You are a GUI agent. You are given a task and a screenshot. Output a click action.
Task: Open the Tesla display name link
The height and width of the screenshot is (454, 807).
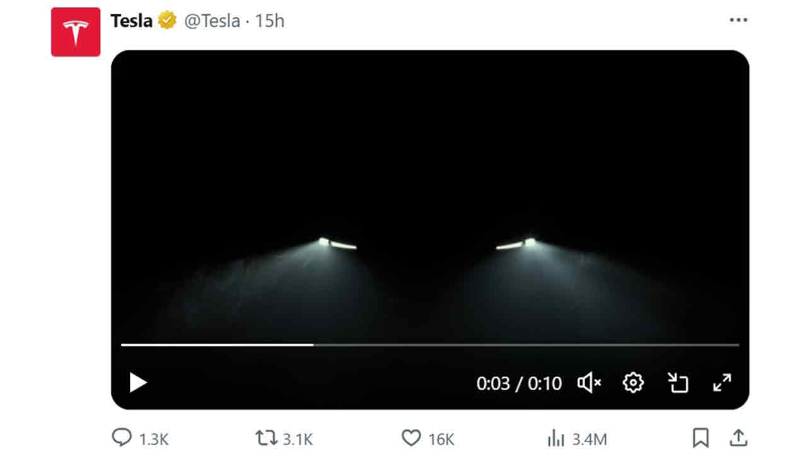[x=131, y=21]
